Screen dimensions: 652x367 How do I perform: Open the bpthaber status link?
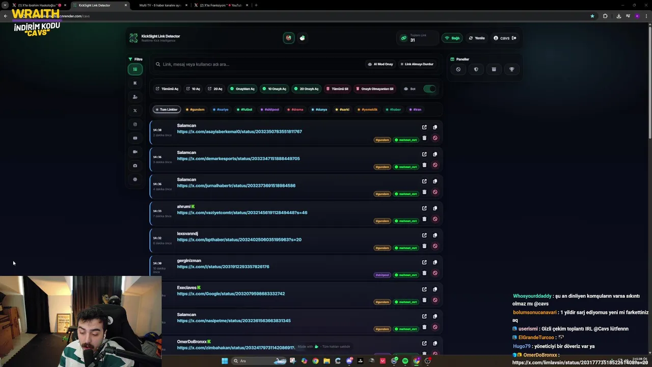pyautogui.click(x=239, y=240)
